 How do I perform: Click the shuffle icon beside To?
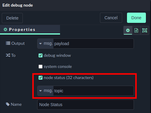point(8,55)
